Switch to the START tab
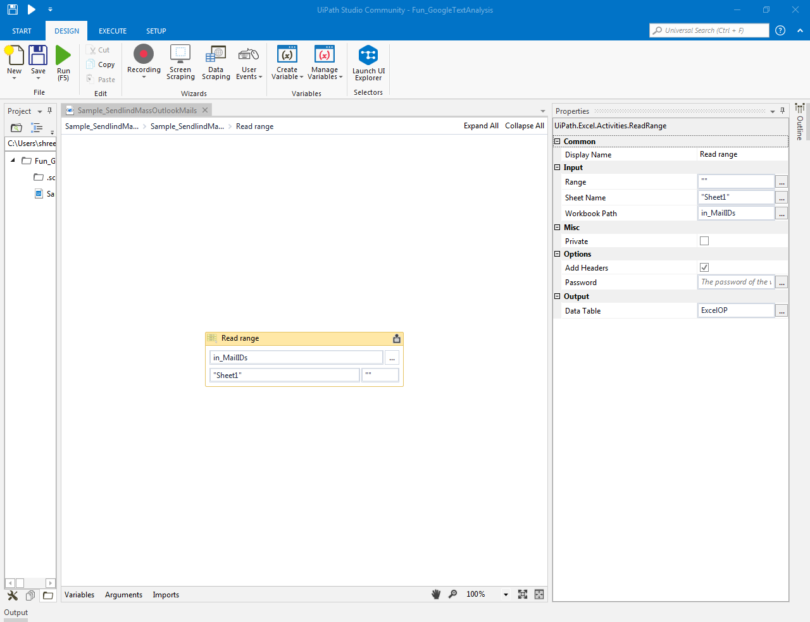This screenshot has height=622, width=810. (x=22, y=31)
